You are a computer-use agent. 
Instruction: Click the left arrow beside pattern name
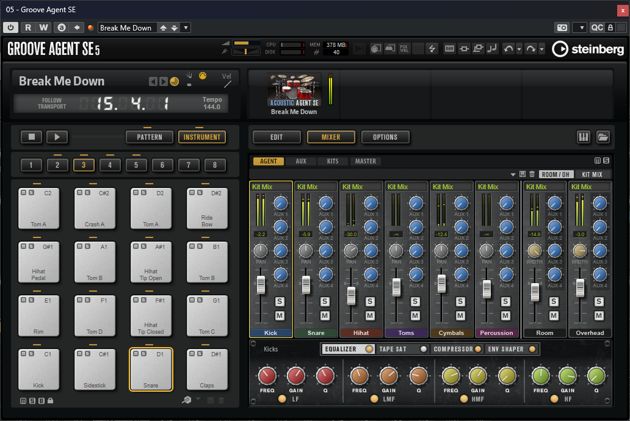pyautogui.click(x=153, y=82)
